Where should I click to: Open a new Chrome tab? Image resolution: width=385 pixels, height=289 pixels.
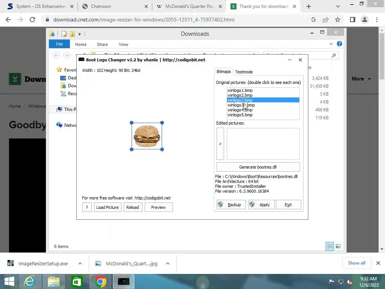click(309, 6)
